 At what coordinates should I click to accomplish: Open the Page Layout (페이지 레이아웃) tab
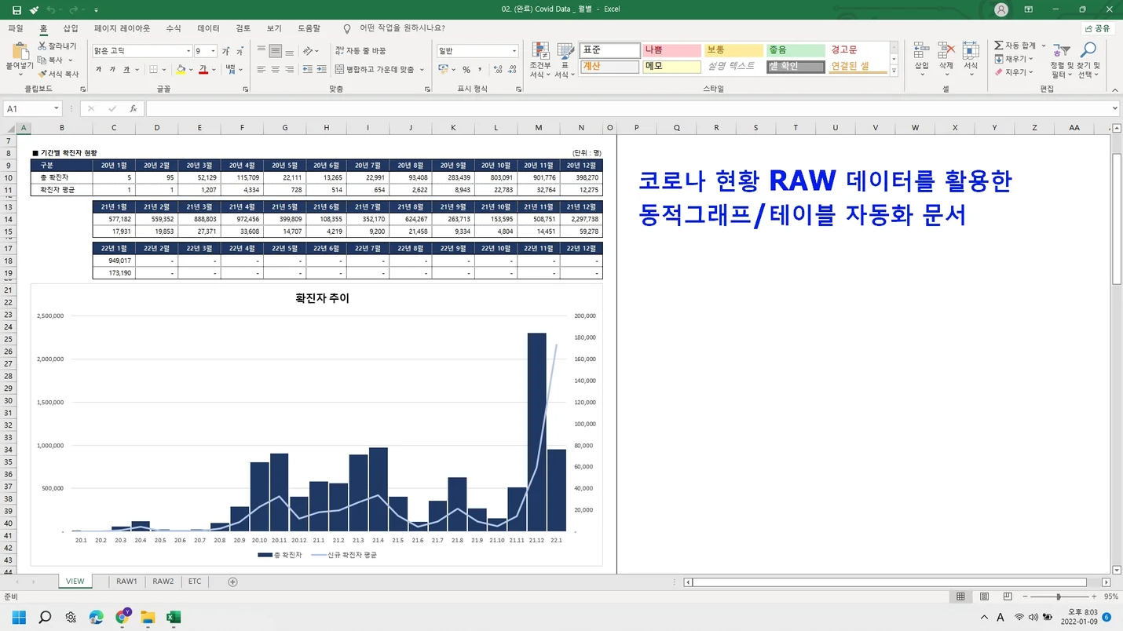point(122,28)
